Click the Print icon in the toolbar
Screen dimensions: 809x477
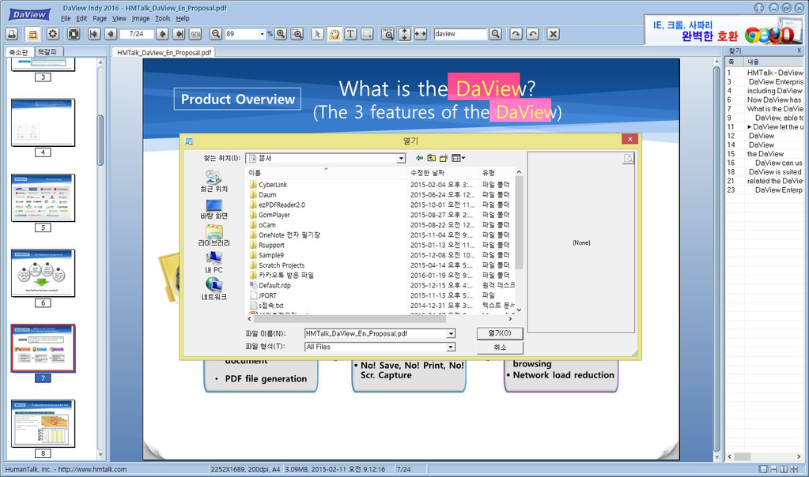point(12,34)
